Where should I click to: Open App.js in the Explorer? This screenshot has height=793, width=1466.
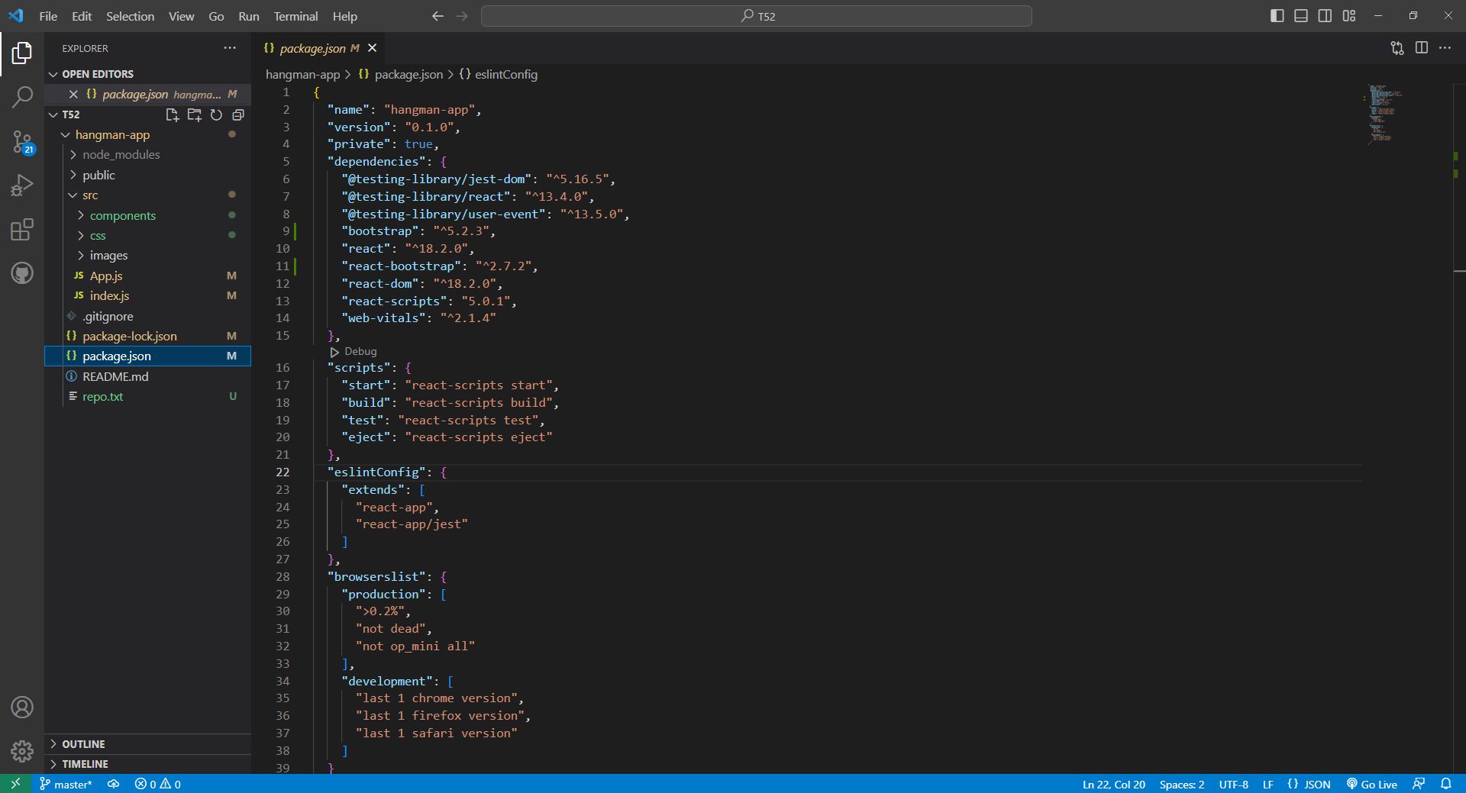coord(106,276)
